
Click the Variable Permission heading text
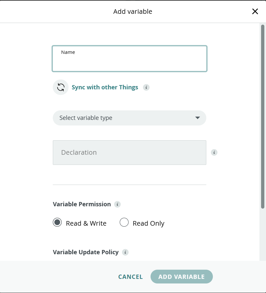click(82, 204)
